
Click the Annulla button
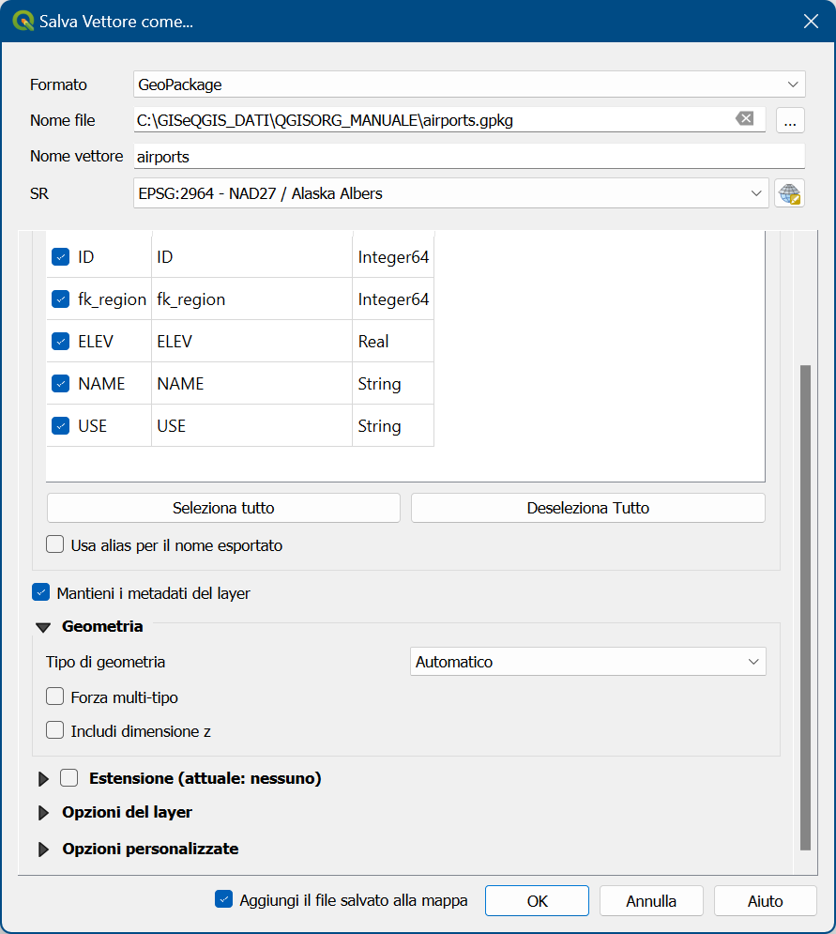(651, 900)
